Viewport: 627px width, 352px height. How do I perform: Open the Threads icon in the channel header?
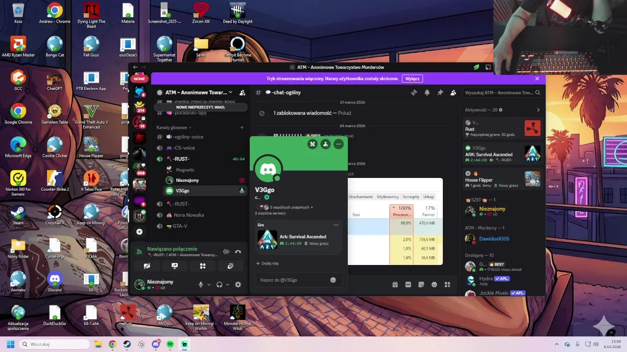pos(414,92)
